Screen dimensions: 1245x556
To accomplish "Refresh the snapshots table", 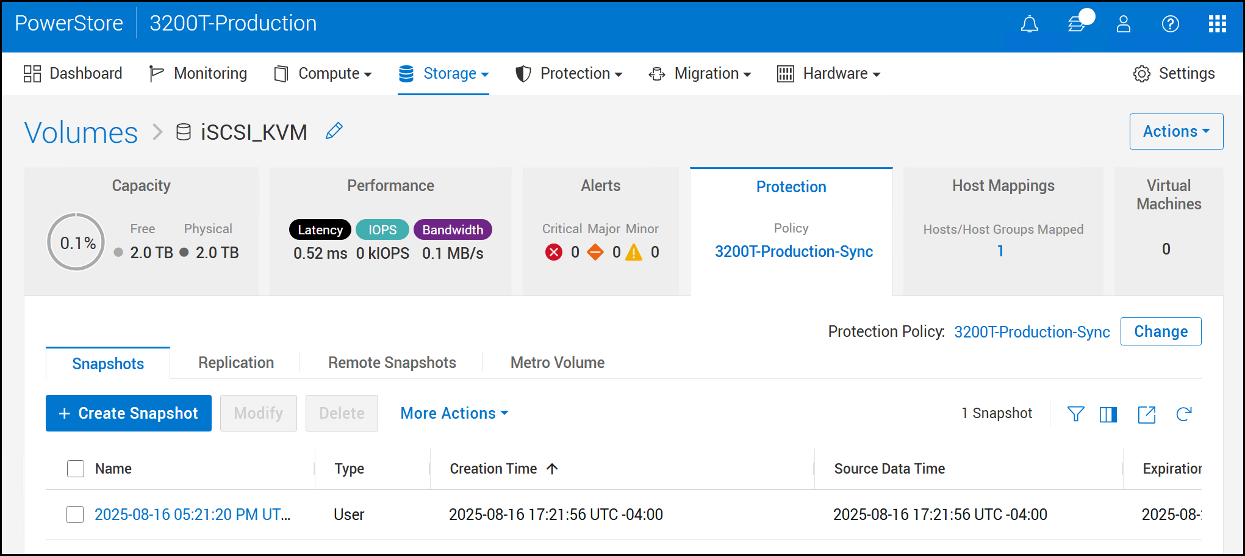I will click(x=1184, y=414).
